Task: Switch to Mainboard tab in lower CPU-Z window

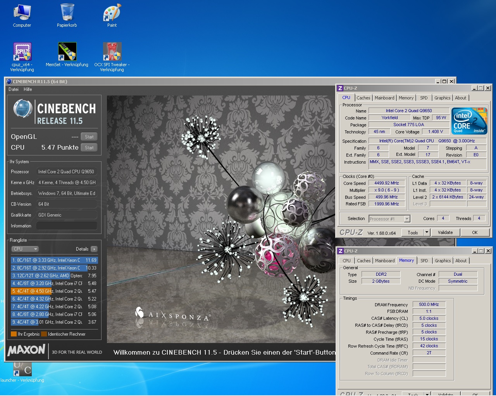Action: pos(385,261)
